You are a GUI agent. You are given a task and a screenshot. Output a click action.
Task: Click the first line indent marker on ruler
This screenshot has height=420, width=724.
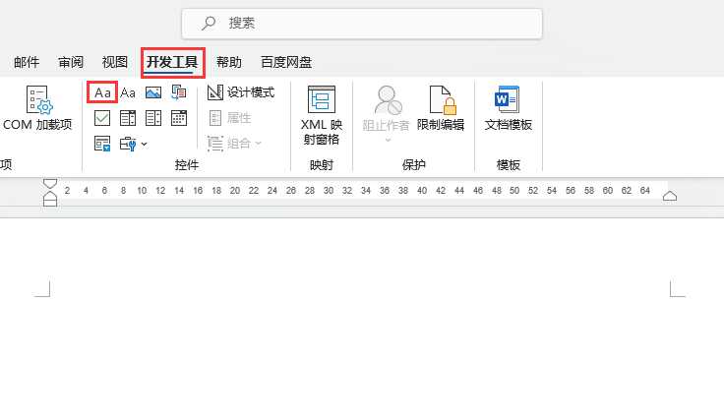pyautogui.click(x=50, y=183)
